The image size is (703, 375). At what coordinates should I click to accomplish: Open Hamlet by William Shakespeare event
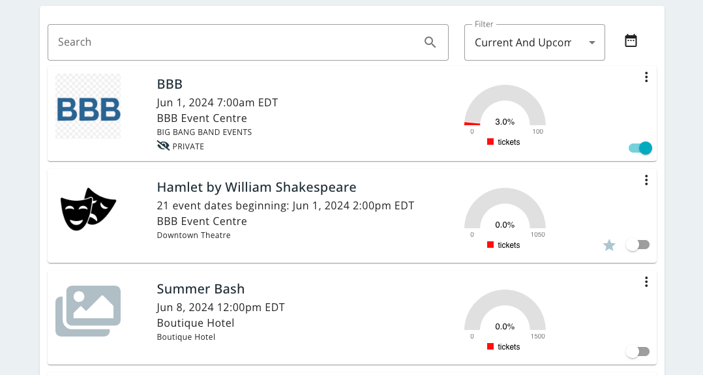pyautogui.click(x=256, y=187)
